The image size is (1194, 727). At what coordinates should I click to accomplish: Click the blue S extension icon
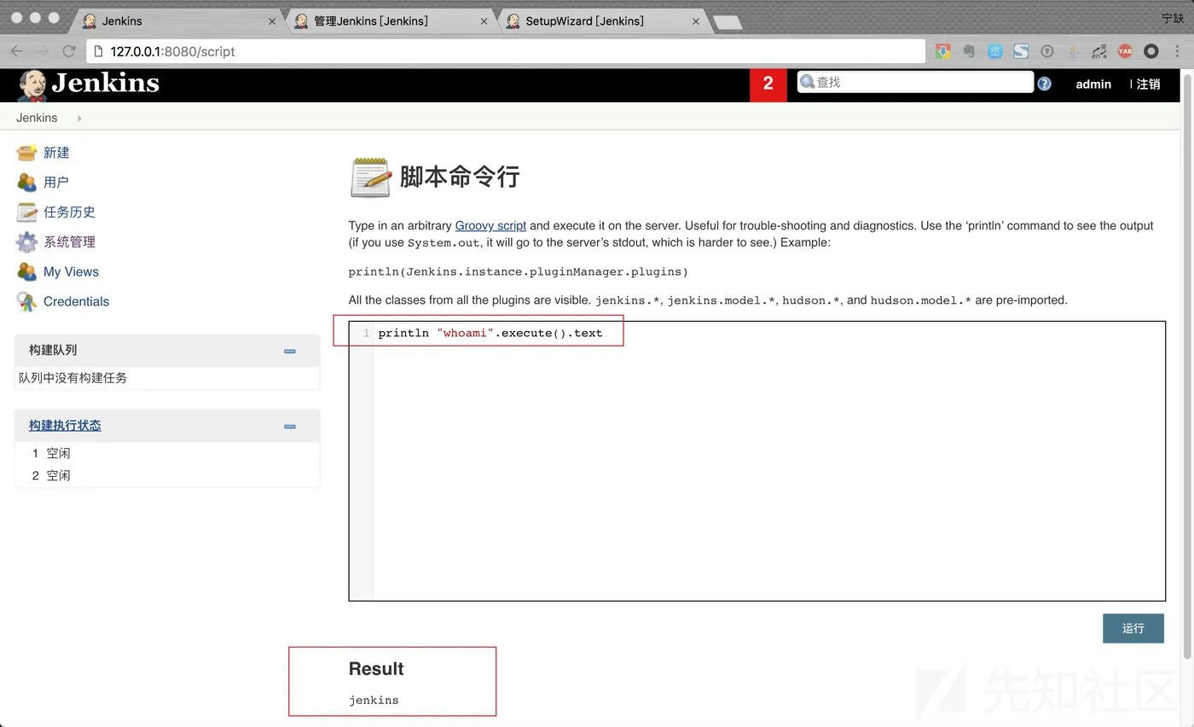pos(1021,51)
